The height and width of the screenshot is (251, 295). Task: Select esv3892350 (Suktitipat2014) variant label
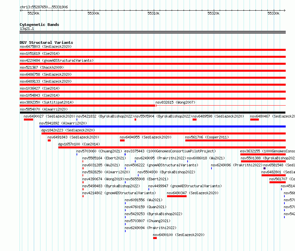click(x=47, y=102)
